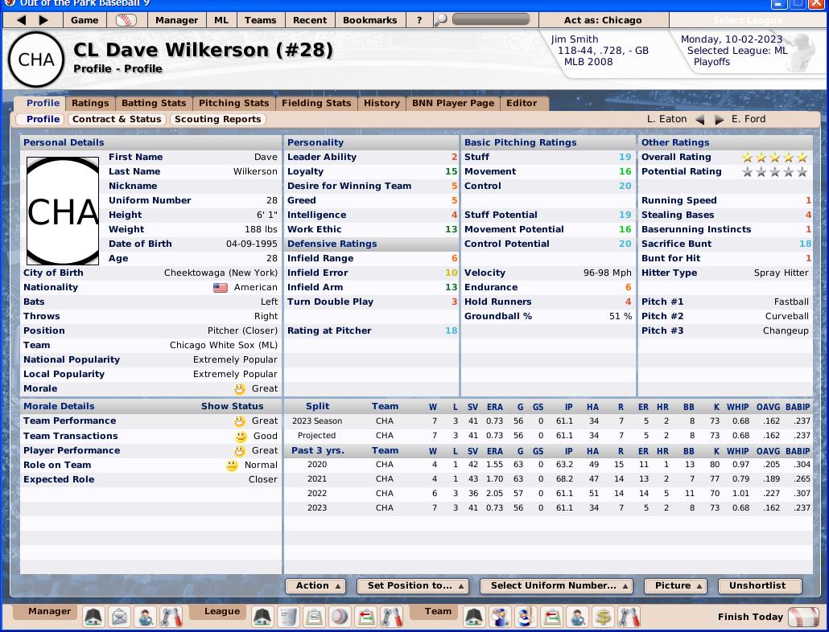This screenshot has width=829, height=632.
Task: Click the baseball icon in League toolbar
Action: 340,618
